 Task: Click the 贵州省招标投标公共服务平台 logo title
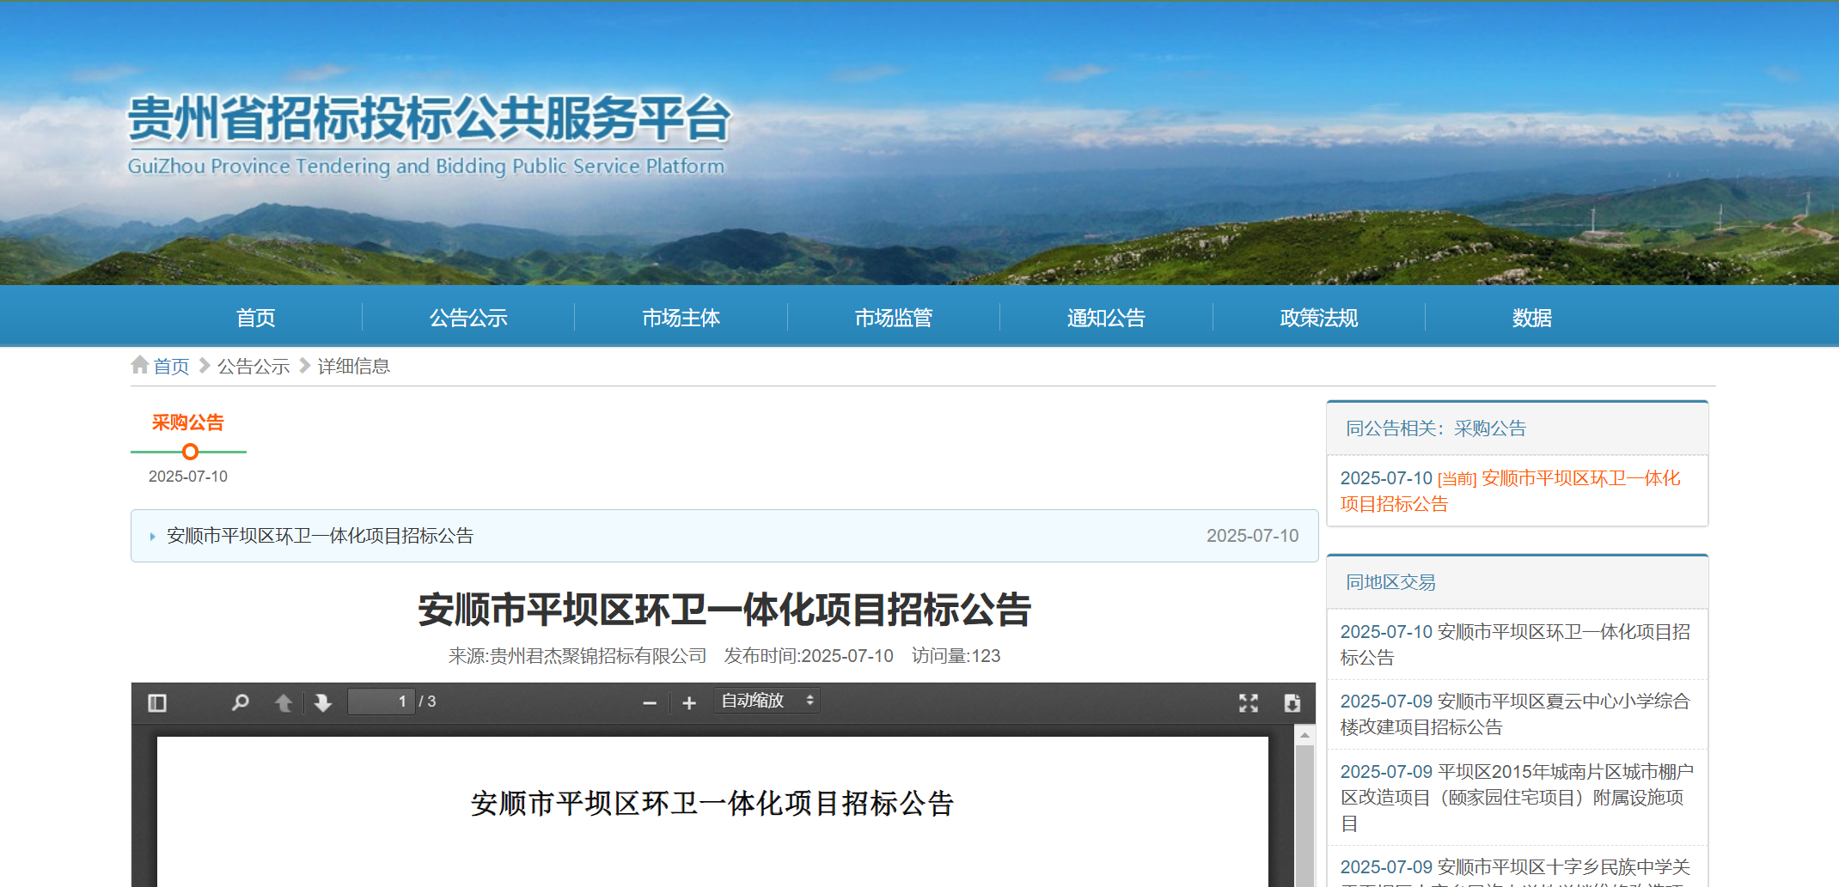[429, 118]
